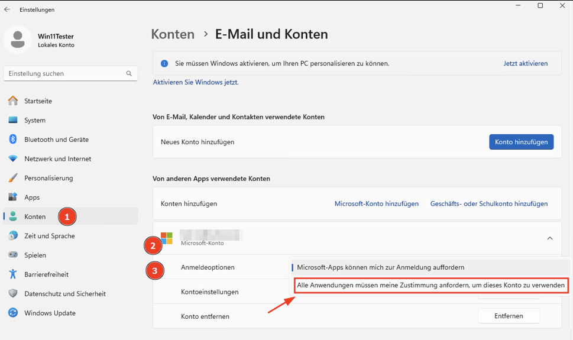Click Aktivieren Sie Windows jetzt link

pos(196,82)
